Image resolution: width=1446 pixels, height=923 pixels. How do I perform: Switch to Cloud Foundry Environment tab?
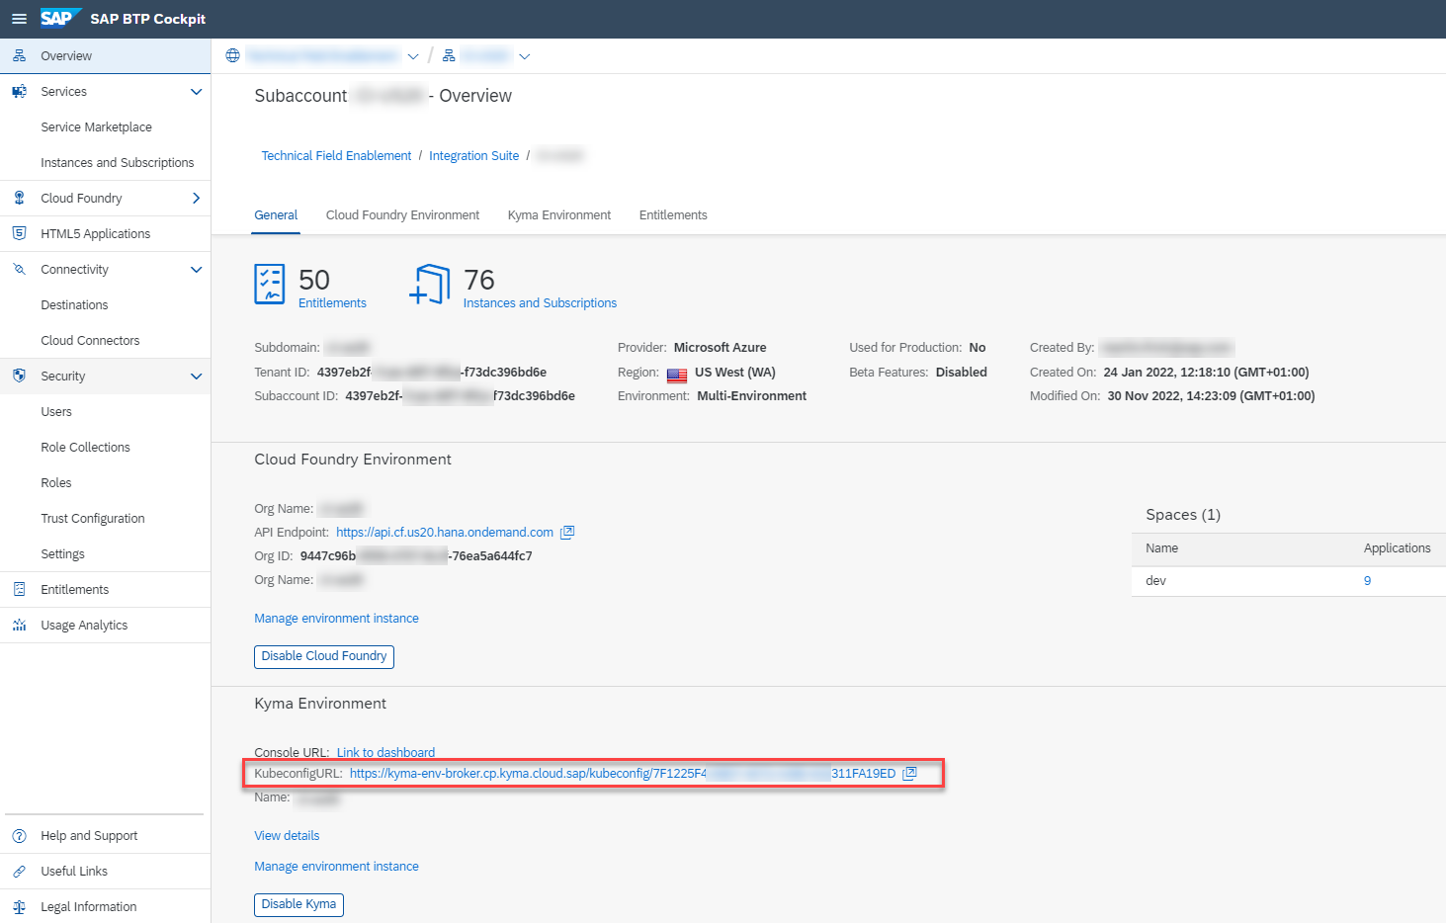pos(402,215)
